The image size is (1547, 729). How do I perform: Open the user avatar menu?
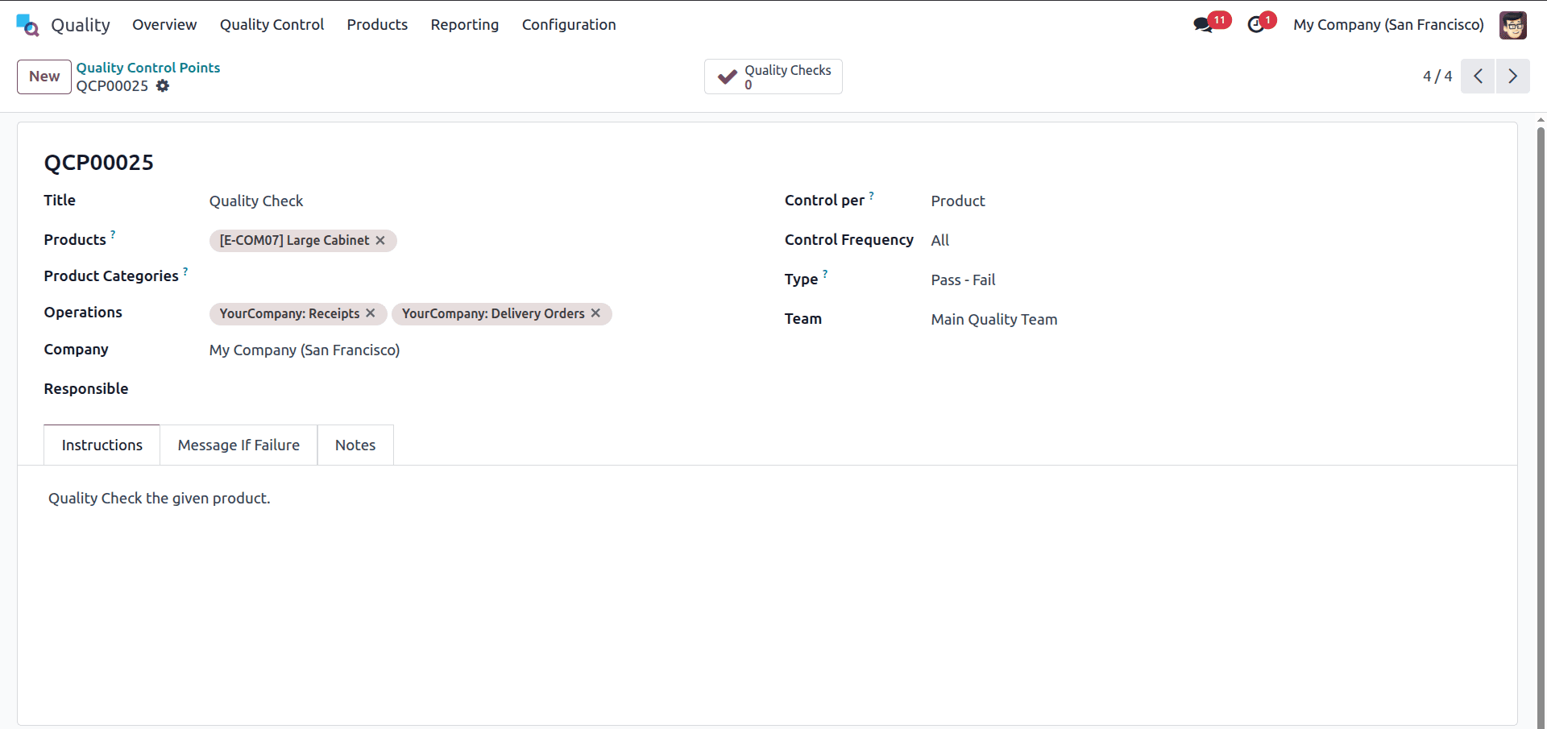[1514, 25]
